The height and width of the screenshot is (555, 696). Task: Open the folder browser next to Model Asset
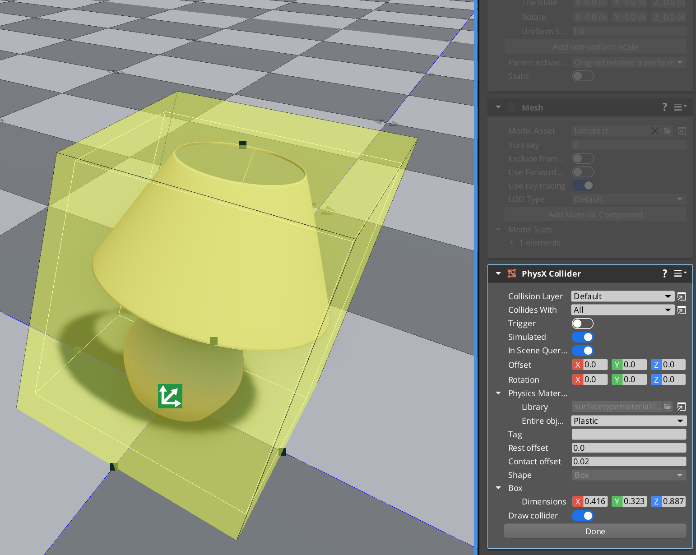tap(668, 130)
